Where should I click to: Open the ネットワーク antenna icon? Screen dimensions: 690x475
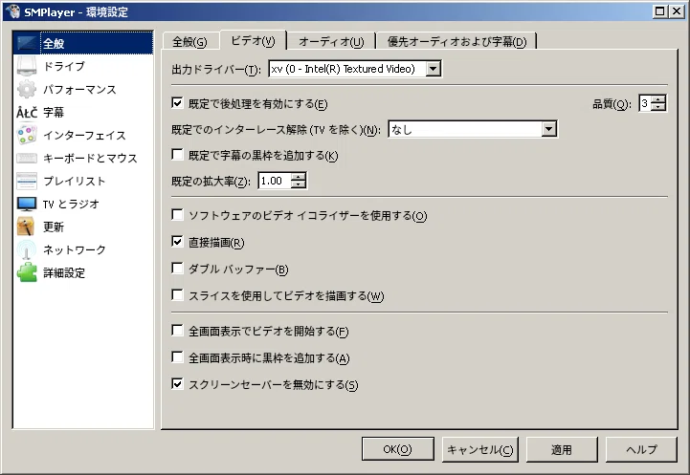click(x=27, y=249)
